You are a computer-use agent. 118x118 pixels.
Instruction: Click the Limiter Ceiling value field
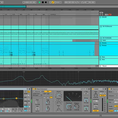coord(103,93)
